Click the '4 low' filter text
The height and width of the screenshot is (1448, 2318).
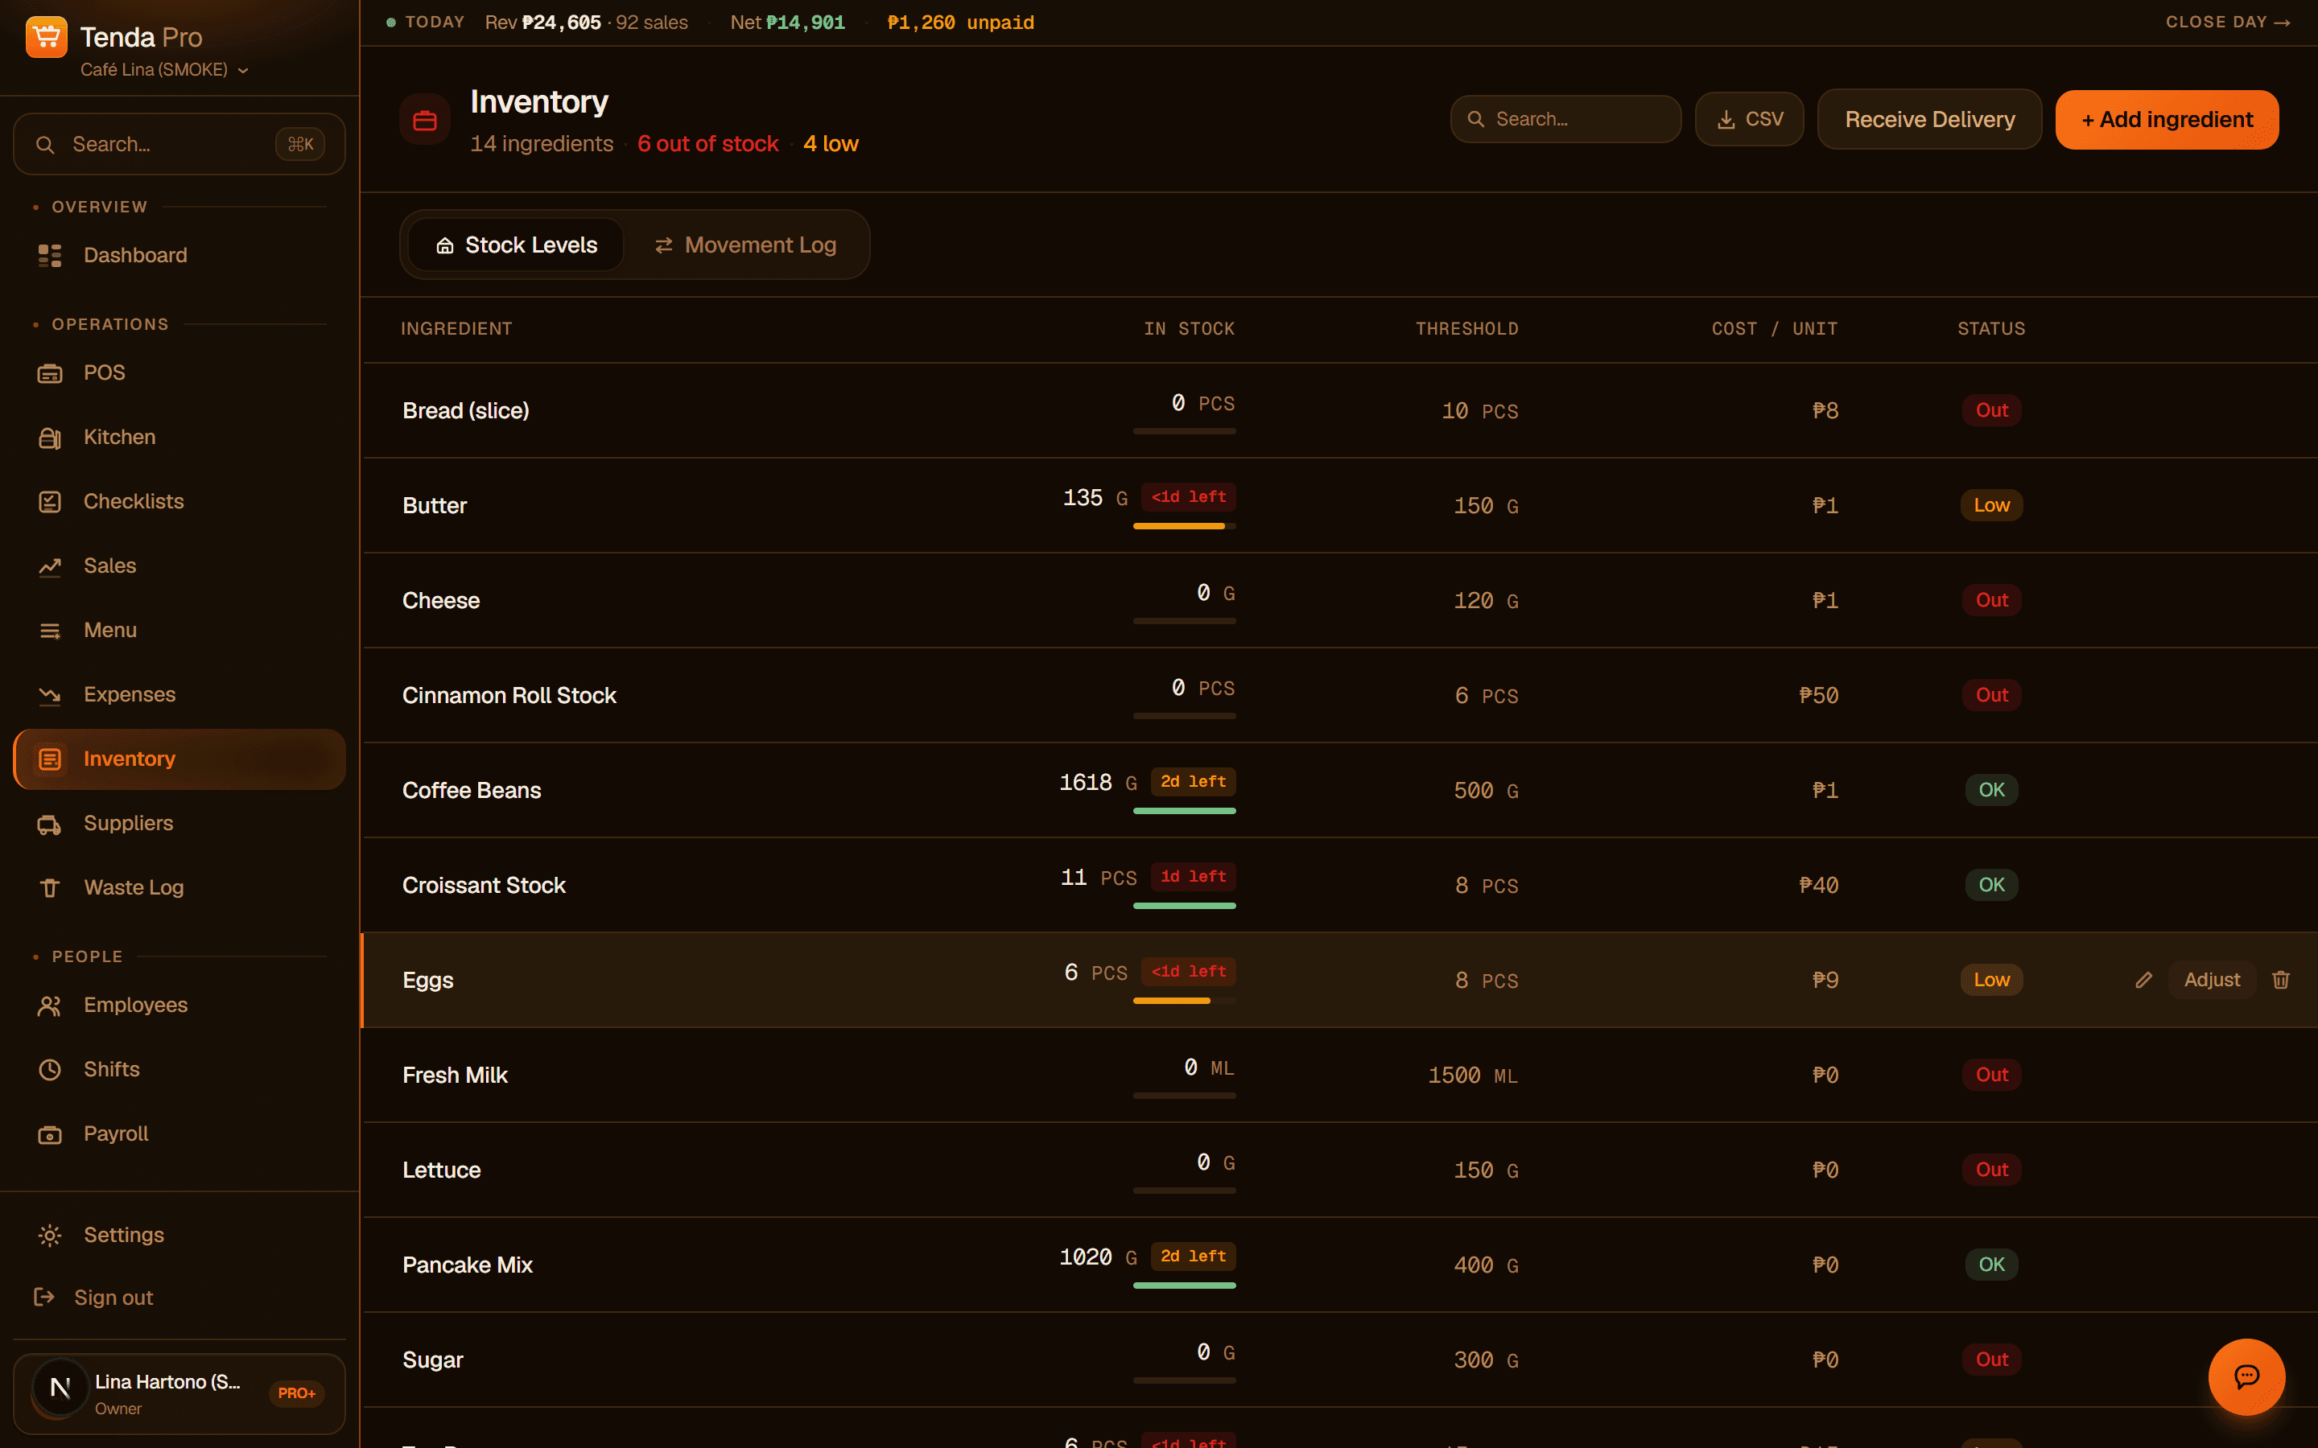(x=831, y=144)
